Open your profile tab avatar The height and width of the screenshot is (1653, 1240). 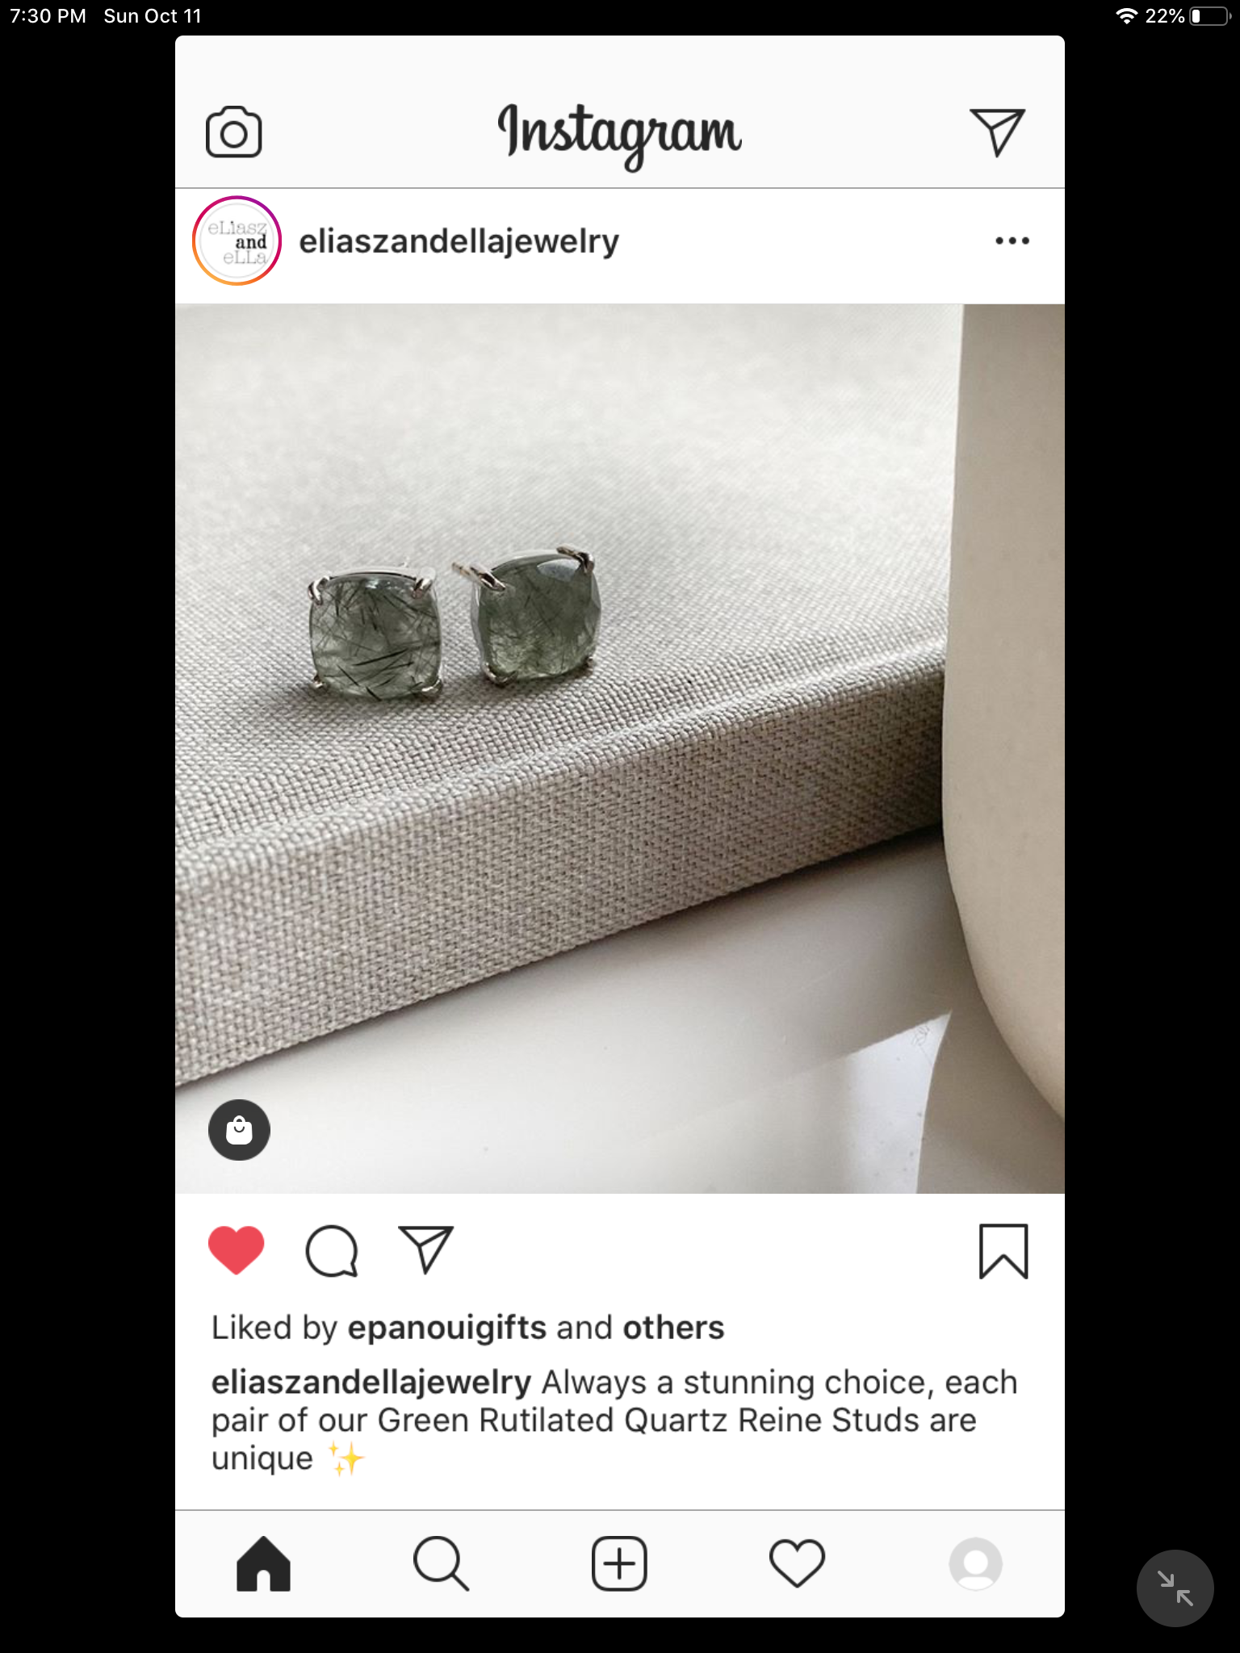[976, 1563]
